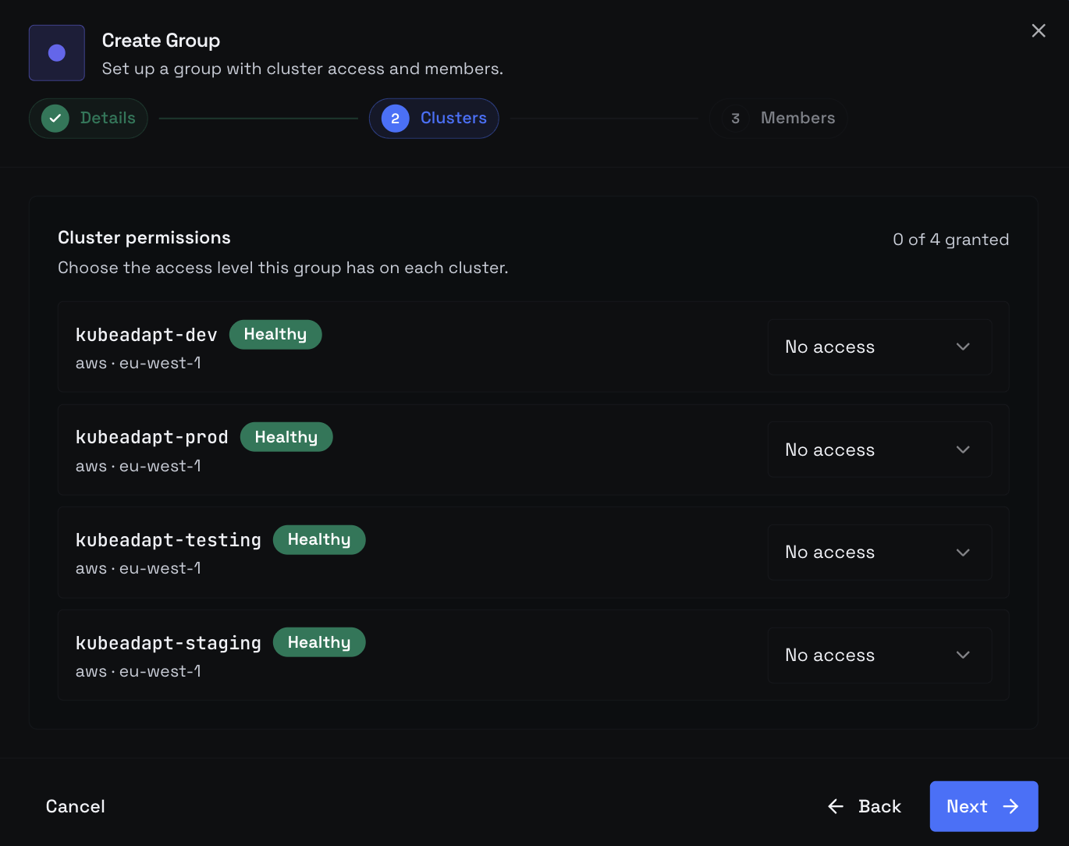Cancel the group creation
Screen dimensions: 1069x846
tap(75, 806)
